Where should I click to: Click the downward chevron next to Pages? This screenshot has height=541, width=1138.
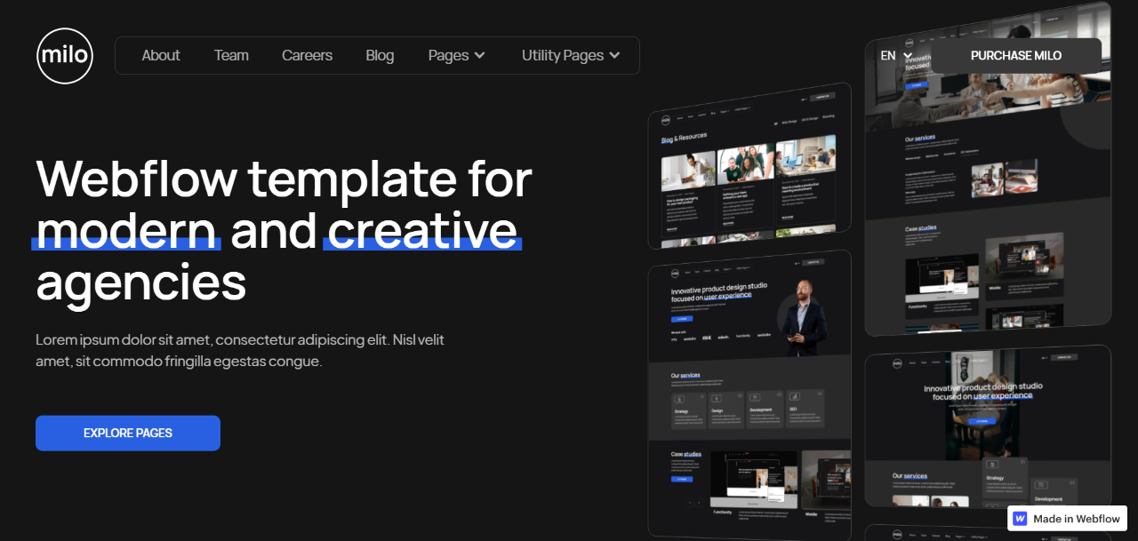481,55
